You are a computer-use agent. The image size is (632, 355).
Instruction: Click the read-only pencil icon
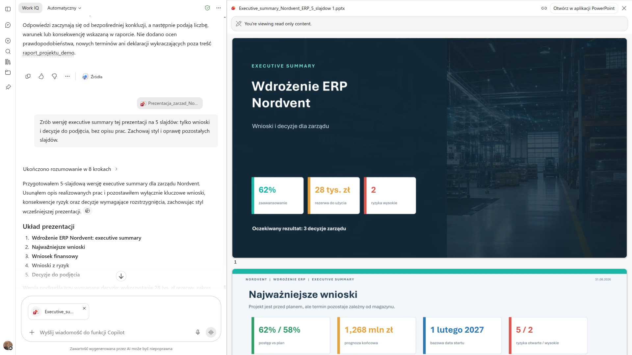[x=239, y=24]
